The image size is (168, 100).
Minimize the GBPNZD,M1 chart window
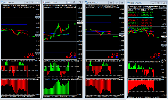[69, 2]
